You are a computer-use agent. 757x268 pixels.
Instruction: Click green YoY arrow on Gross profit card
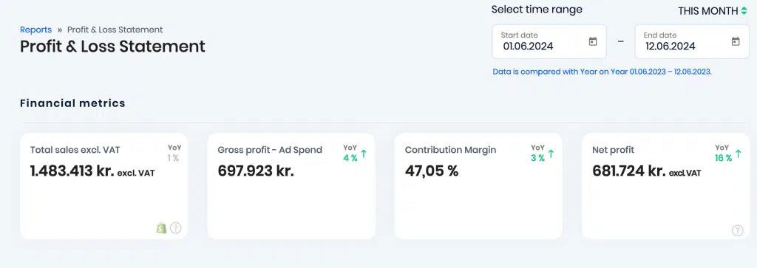click(364, 154)
